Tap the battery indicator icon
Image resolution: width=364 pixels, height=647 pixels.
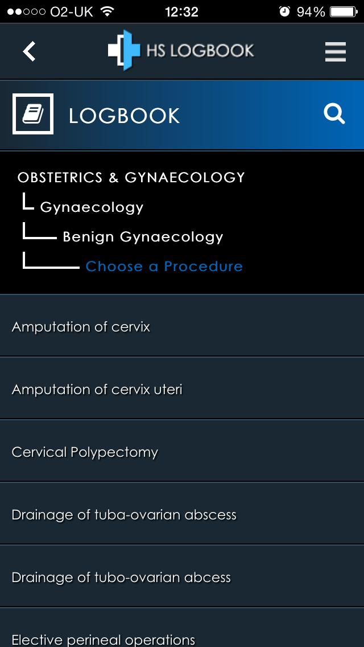click(x=342, y=11)
